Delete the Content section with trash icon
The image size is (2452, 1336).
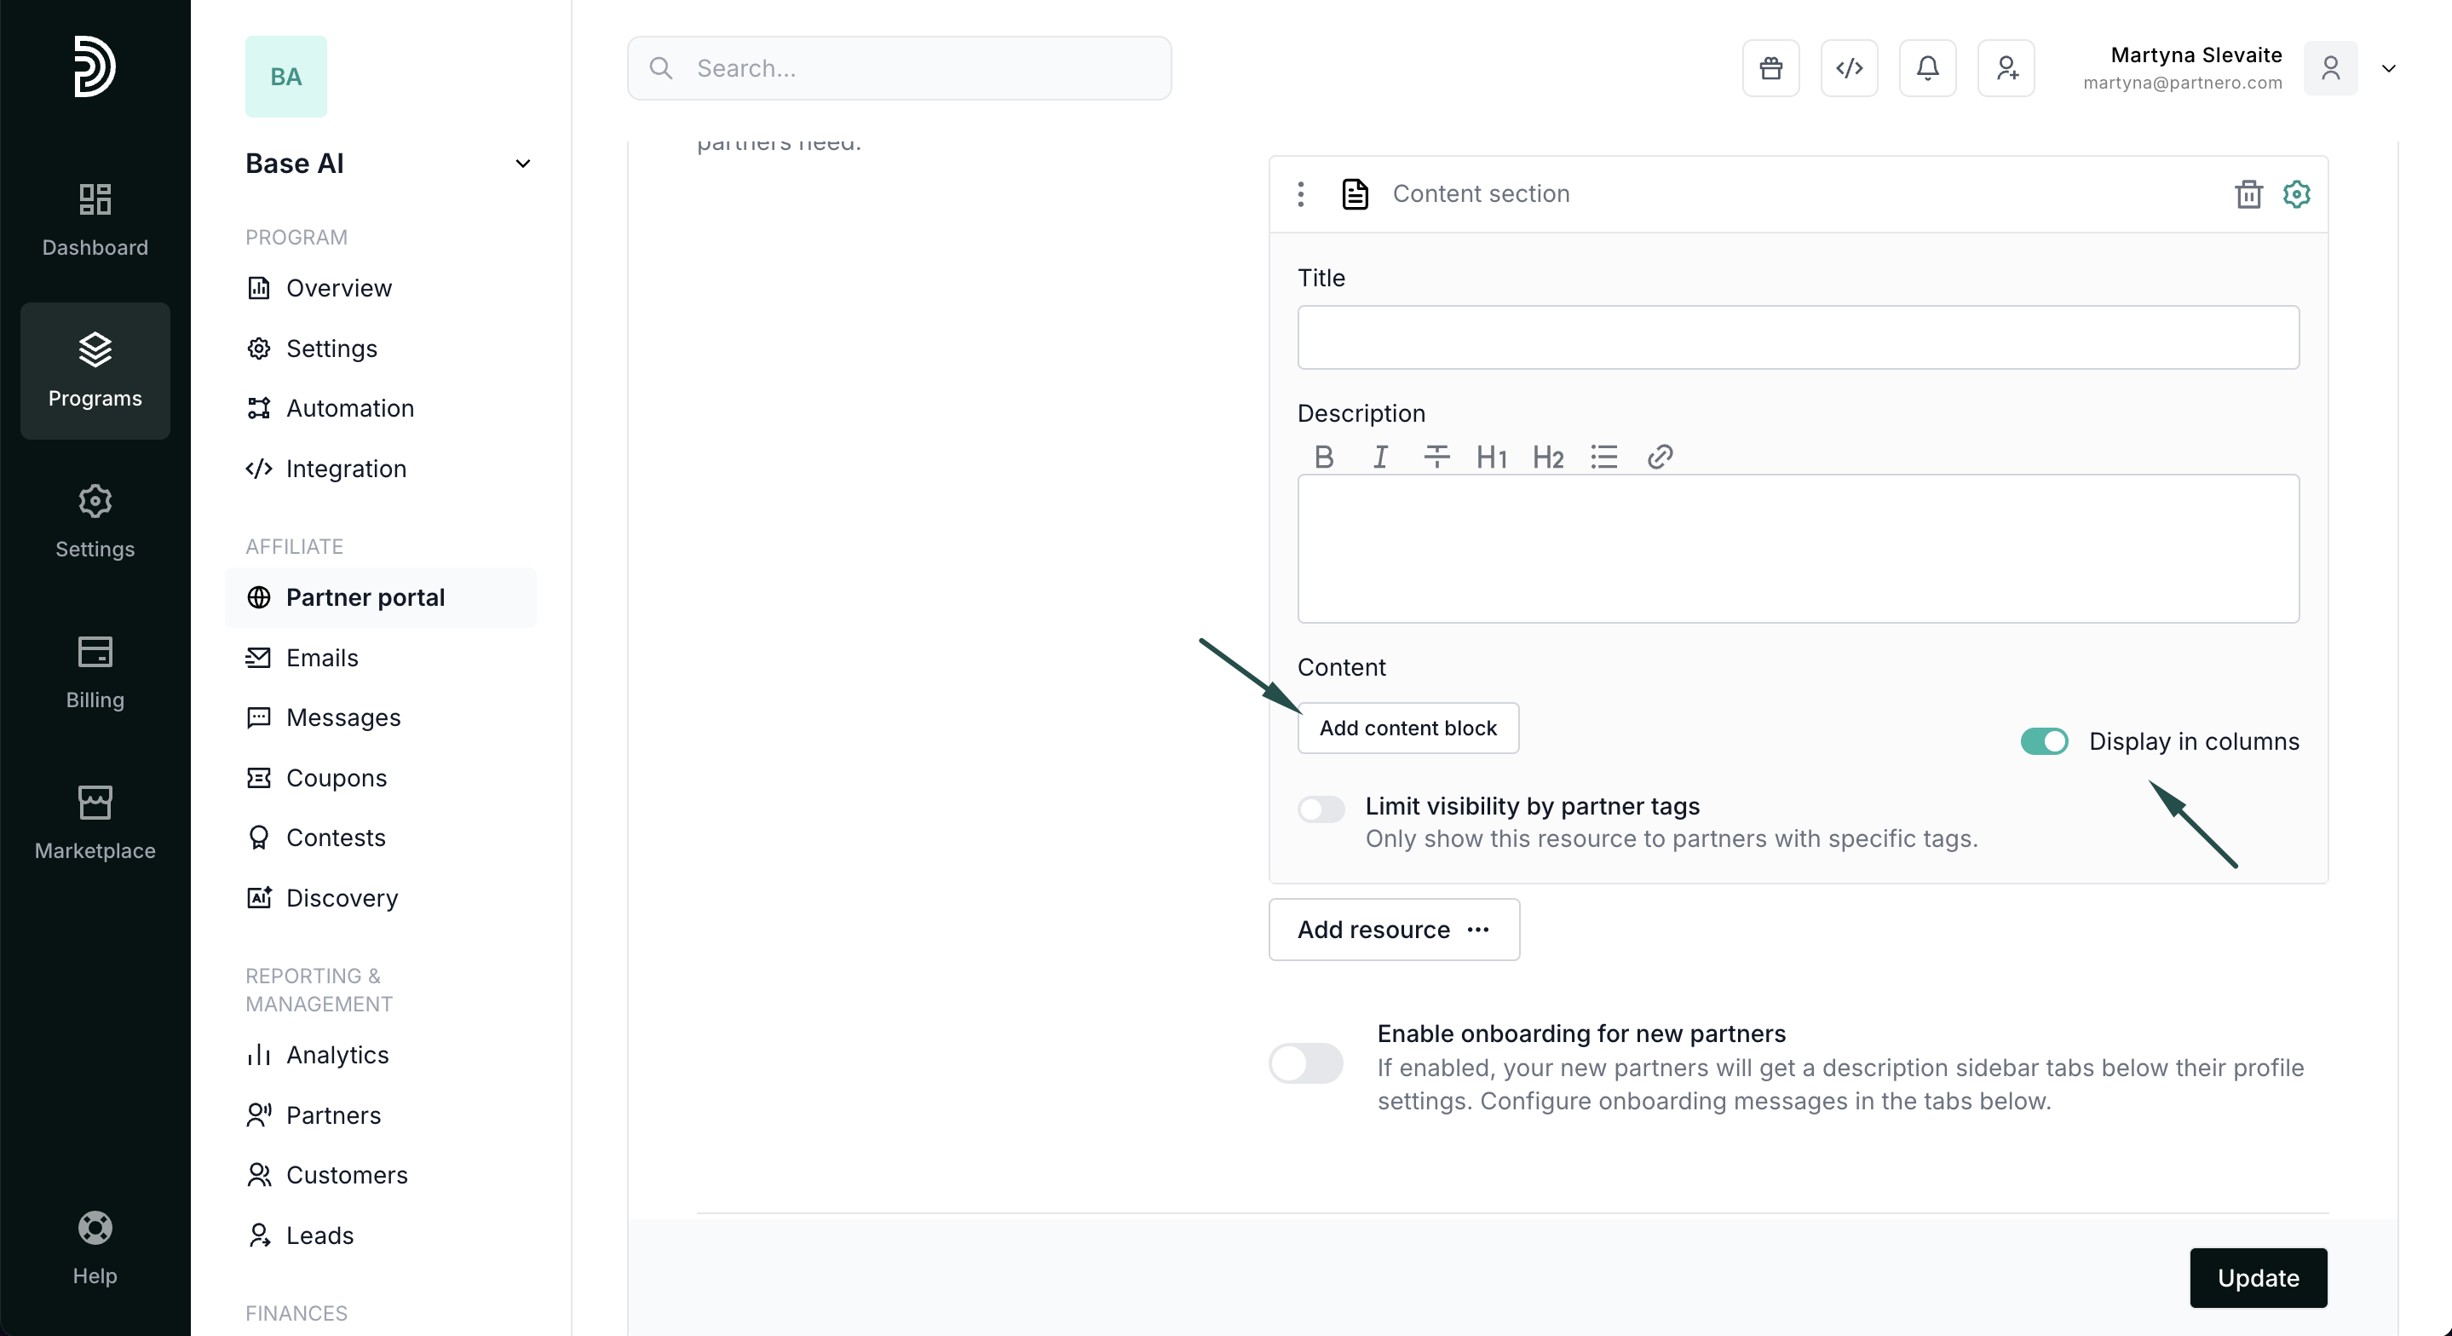click(2248, 194)
